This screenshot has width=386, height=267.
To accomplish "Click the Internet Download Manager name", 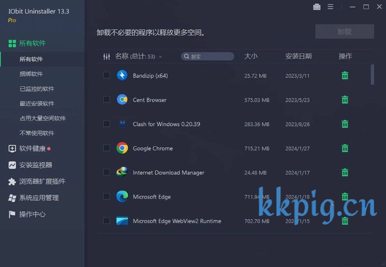I will pyautogui.click(x=168, y=172).
